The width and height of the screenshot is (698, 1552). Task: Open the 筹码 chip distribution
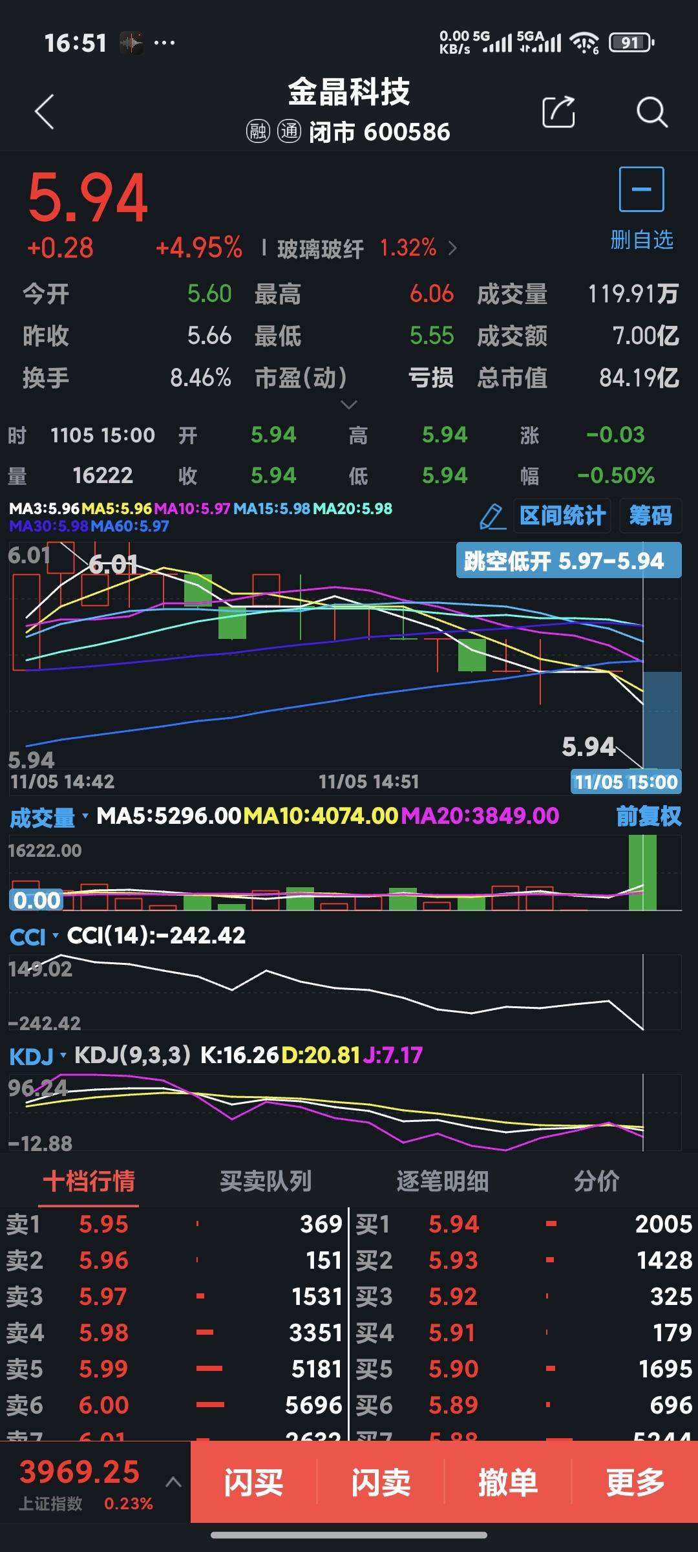tap(650, 515)
